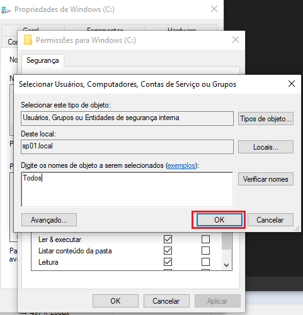Screen dimensions: 303x315
Task: Toggle Negar checkbox for Listar conteúdo da pasta
Action: 205,250
